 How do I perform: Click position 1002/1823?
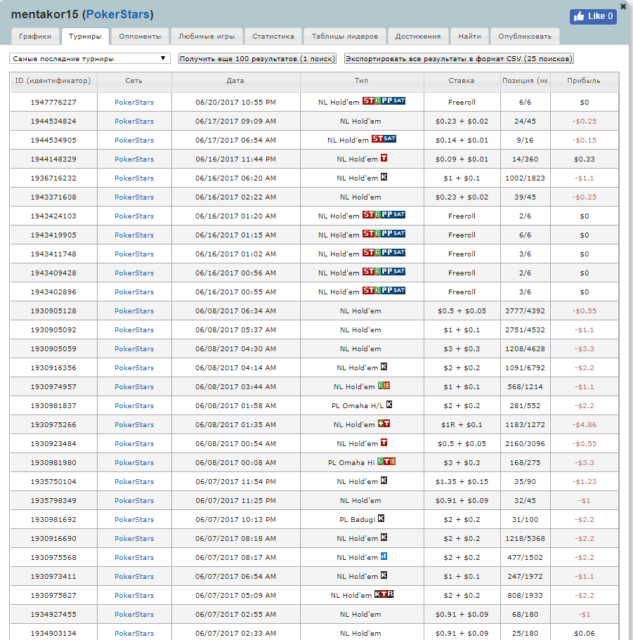526,178
